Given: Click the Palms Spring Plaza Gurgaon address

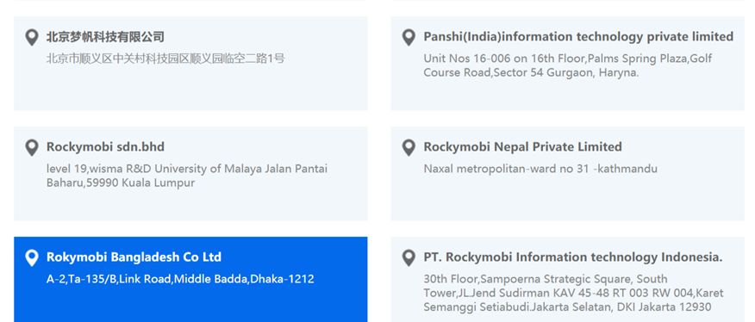Looking at the screenshot, I should coord(568,65).
